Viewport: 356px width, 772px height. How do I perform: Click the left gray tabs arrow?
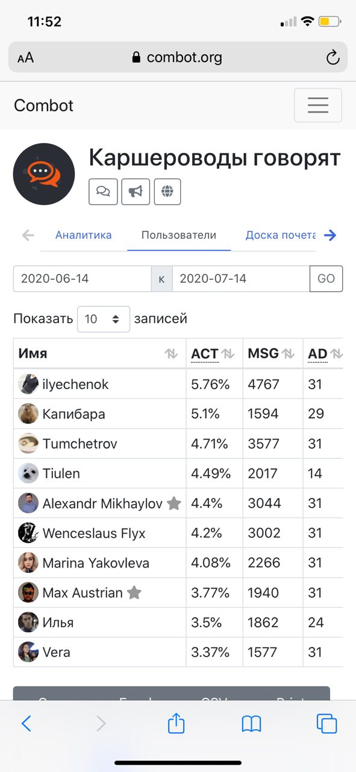28,235
